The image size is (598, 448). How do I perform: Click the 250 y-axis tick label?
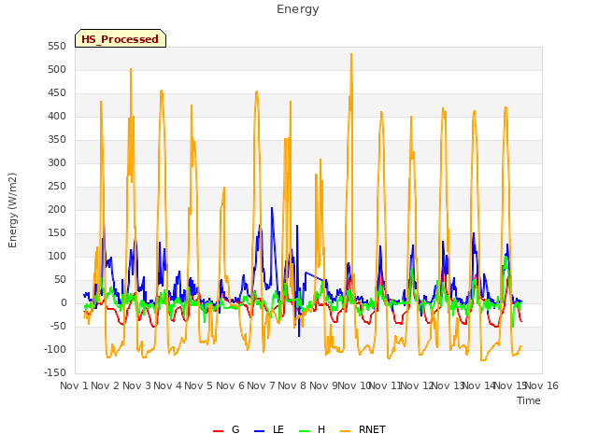pos(57,187)
